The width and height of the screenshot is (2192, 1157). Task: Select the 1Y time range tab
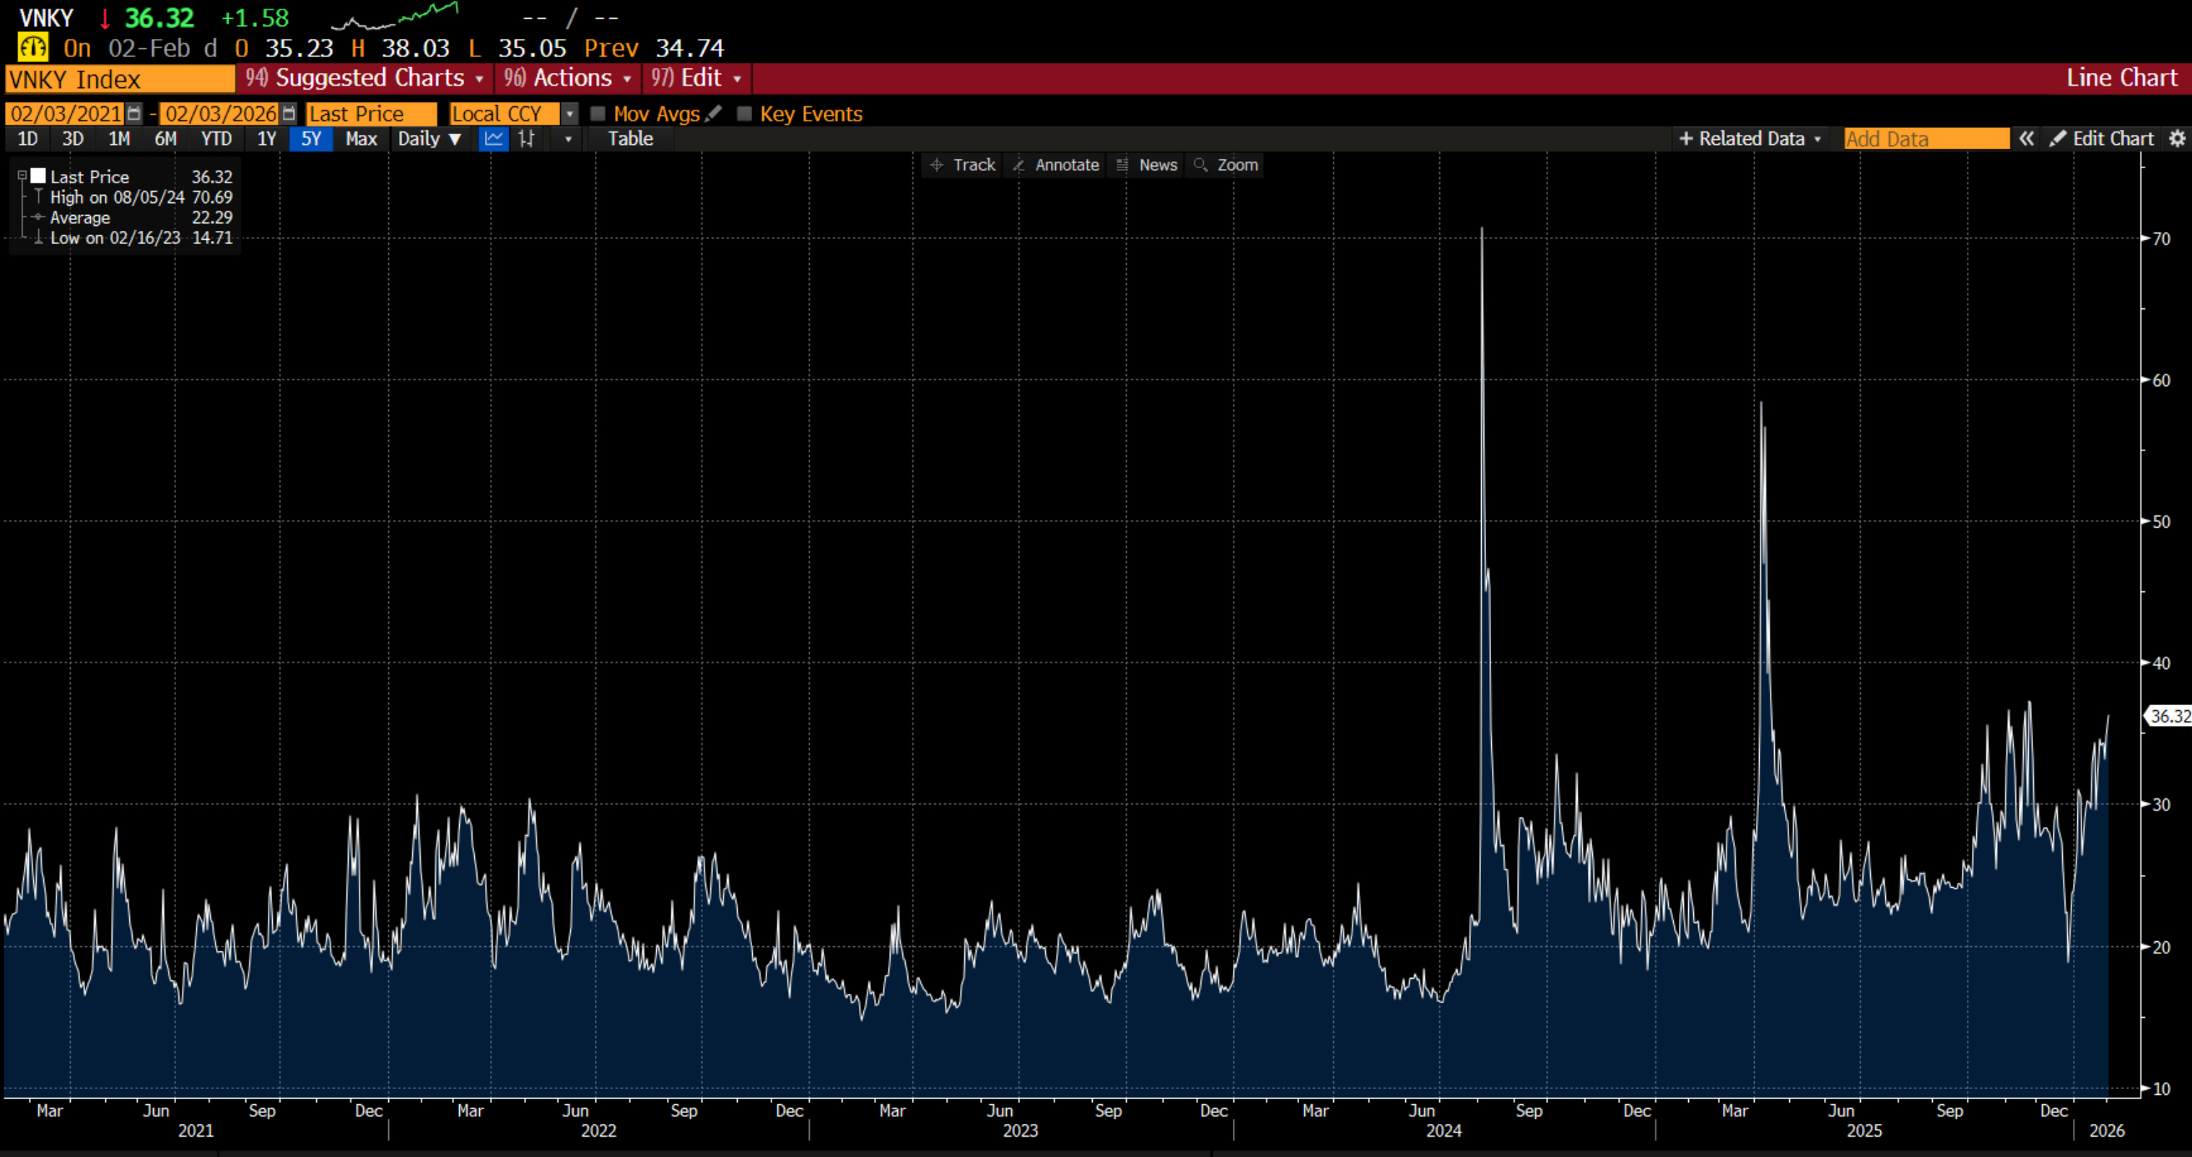tap(266, 139)
